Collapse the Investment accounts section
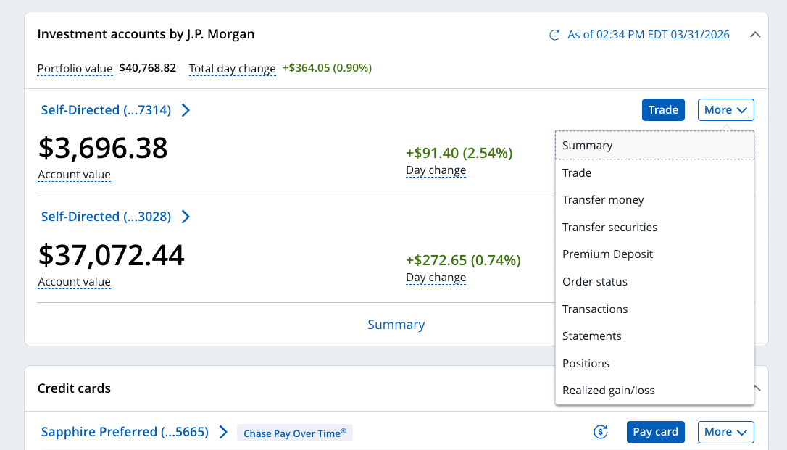 tap(755, 35)
